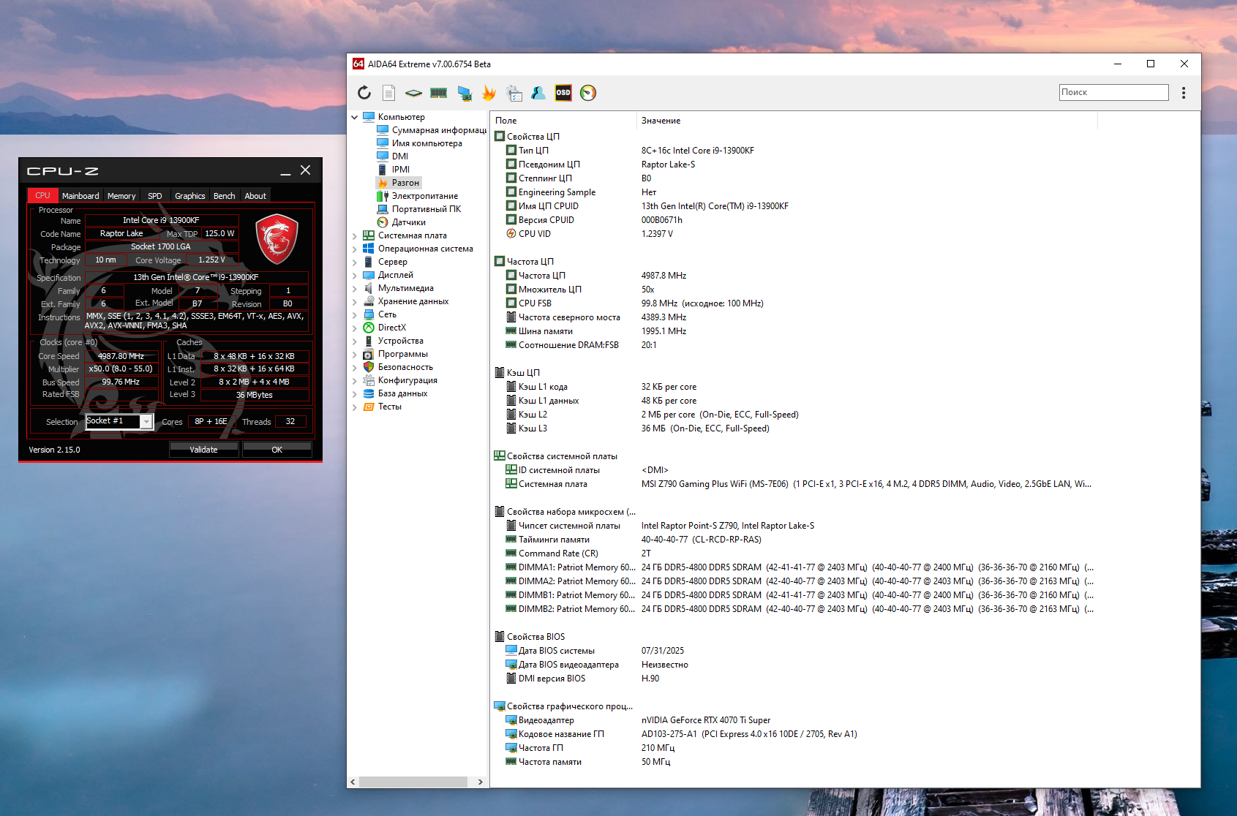This screenshot has width=1237, height=816.
Task: Open the OSD panel icon
Action: tap(563, 93)
